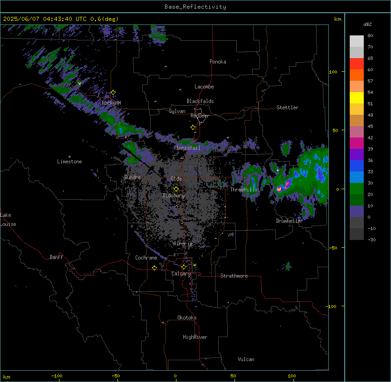Click the Base_Reflectivity title
This screenshot has height=382, width=391.
point(195,7)
